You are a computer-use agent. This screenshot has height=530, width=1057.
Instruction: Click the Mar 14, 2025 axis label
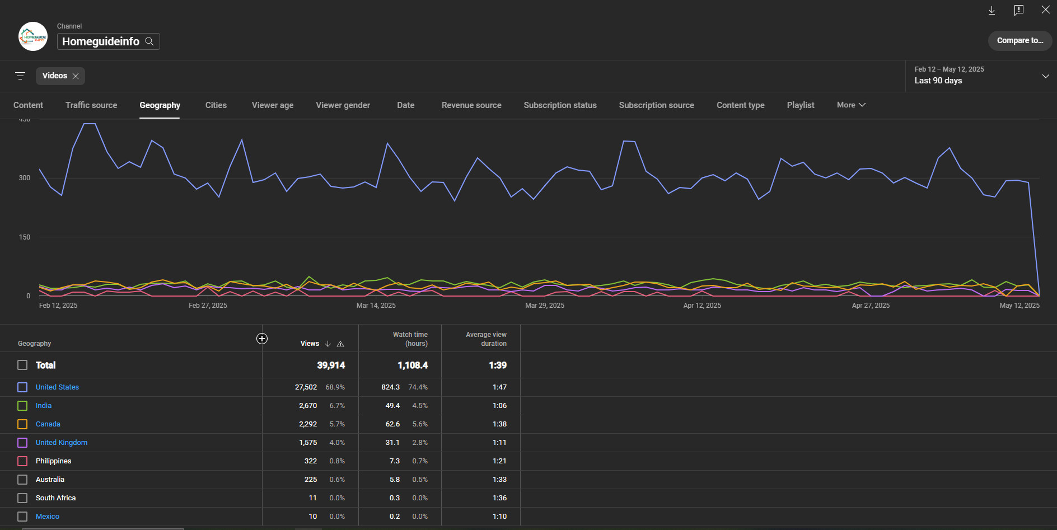pyautogui.click(x=376, y=306)
